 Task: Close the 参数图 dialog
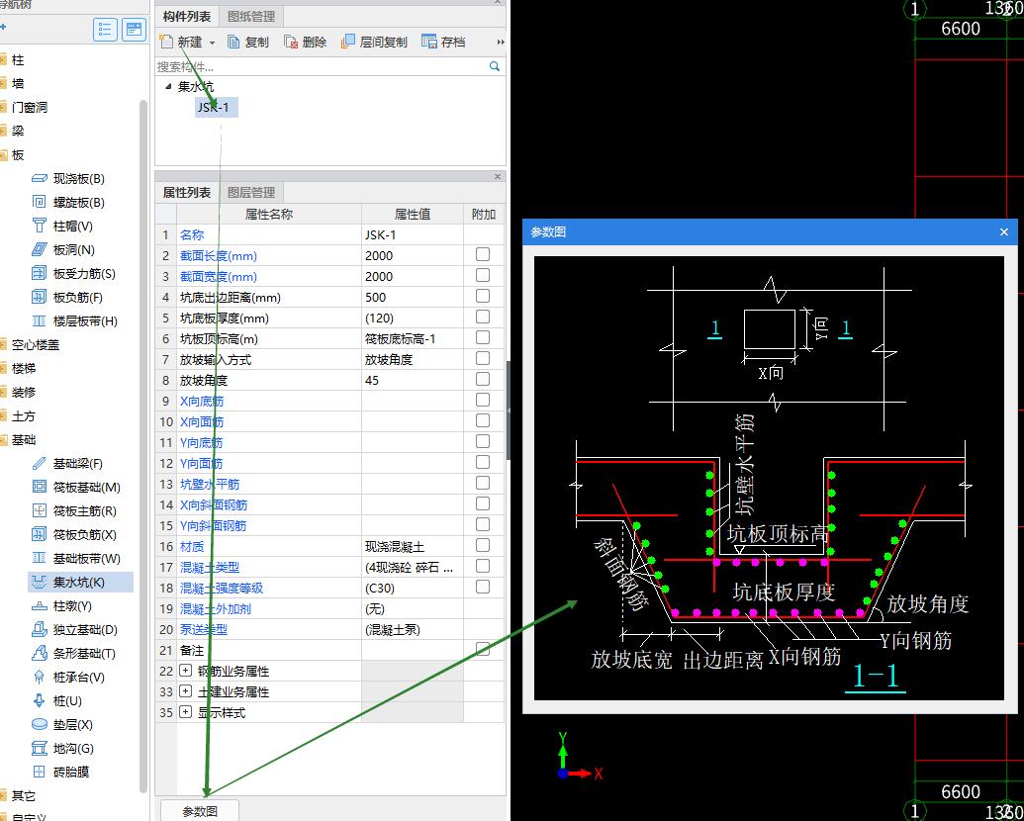[1004, 231]
